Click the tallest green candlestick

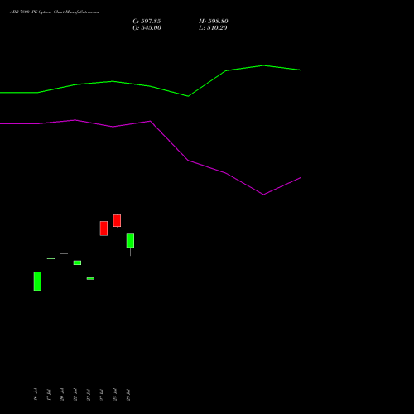[37, 282]
